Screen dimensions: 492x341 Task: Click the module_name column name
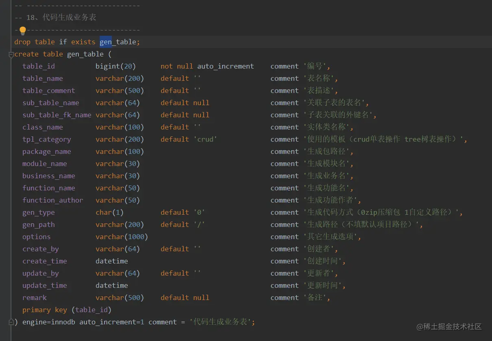click(45, 164)
